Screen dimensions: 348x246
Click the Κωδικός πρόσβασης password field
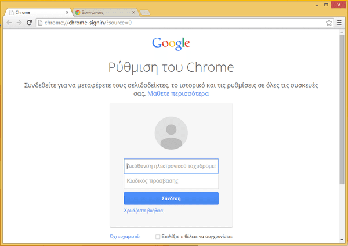point(171,181)
